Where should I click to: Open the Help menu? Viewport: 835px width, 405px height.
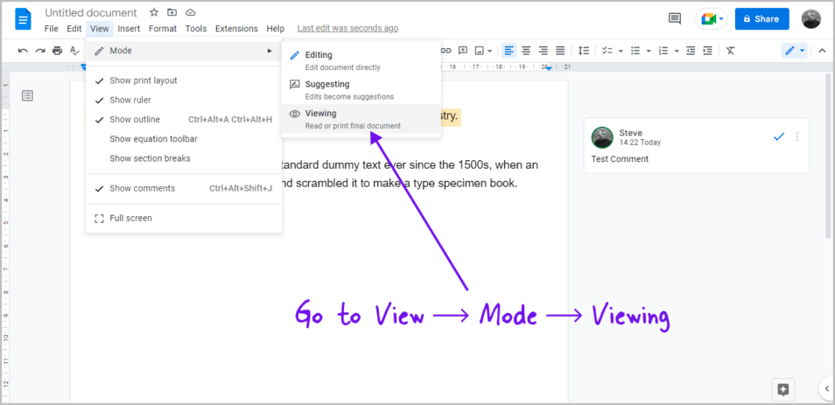[276, 29]
